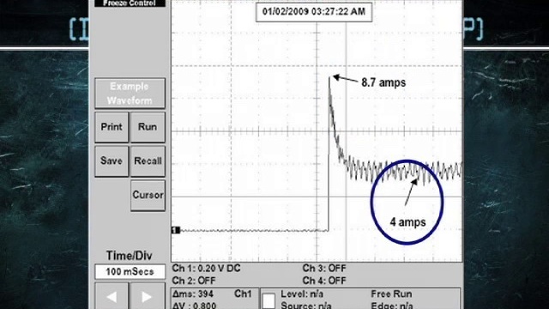
Task: Click the Level: n/a trigger text
Action: click(302, 294)
